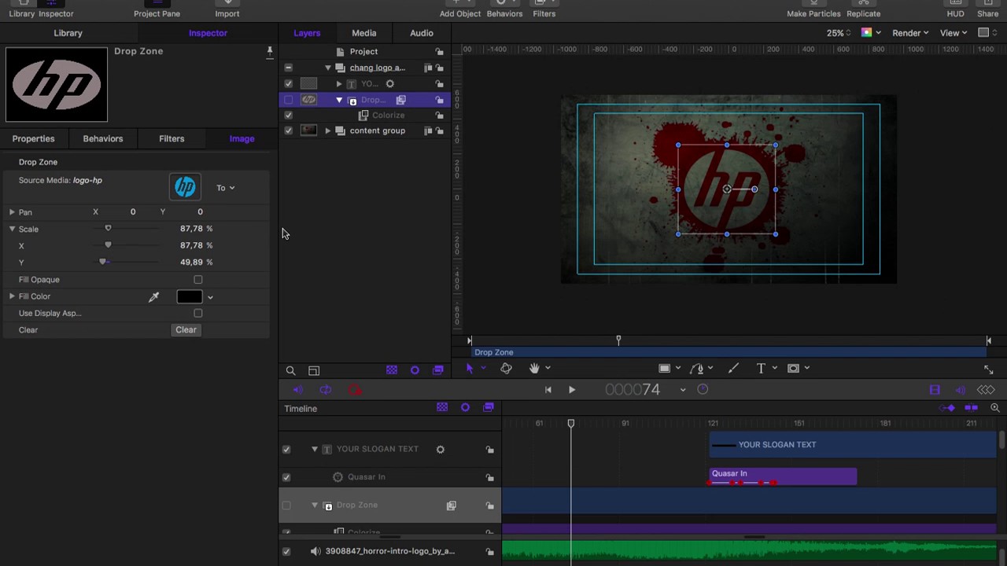Disable YOUR SLOGAN TEXT track in Timeline
The image size is (1007, 566).
click(x=286, y=450)
